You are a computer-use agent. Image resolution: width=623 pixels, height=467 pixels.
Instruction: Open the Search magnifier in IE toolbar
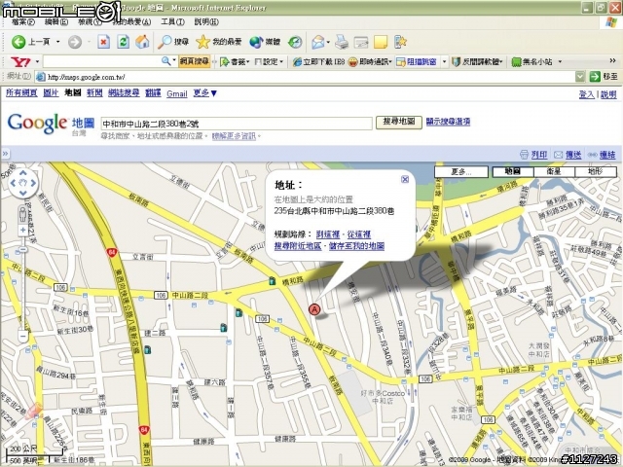coord(165,42)
